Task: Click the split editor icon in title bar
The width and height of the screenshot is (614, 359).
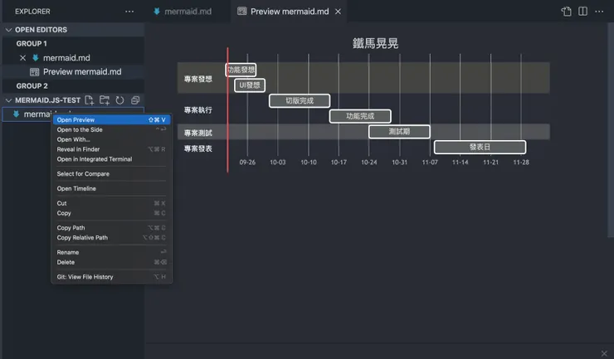Action: point(582,12)
